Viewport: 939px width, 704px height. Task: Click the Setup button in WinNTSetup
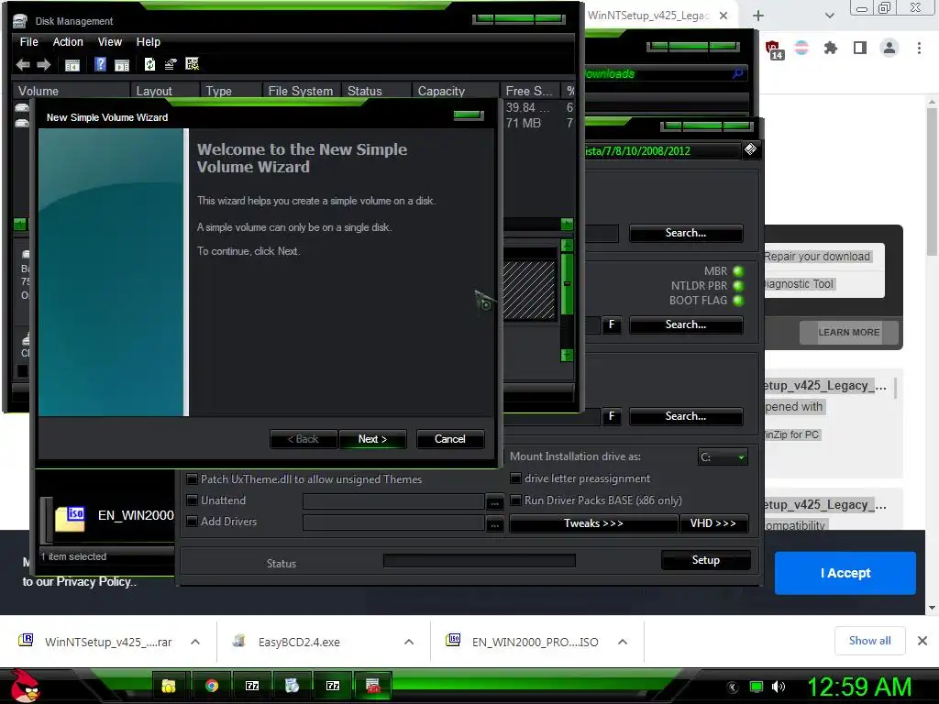coord(705,560)
